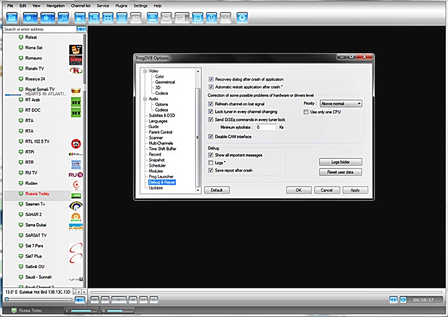Screen dimensions: 448x317
Task: Open the Plugins menu
Action: pos(121,5)
